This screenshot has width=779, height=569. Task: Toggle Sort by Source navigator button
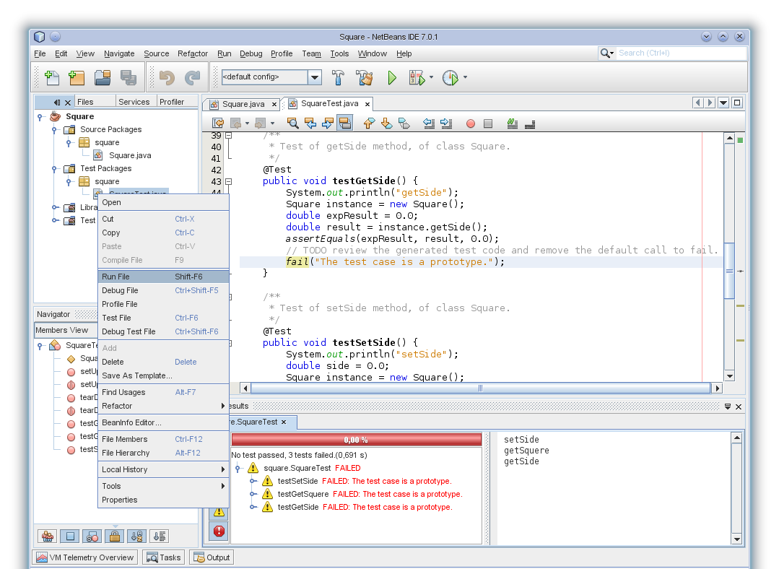coord(160,537)
